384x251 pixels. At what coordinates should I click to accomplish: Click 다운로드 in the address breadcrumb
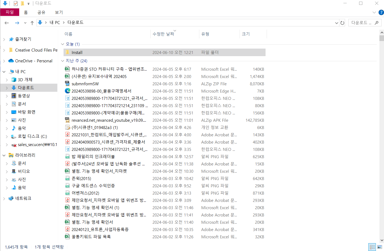pos(75,22)
